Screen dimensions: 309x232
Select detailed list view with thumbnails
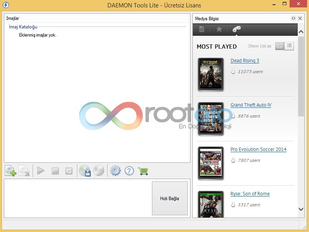point(279,46)
